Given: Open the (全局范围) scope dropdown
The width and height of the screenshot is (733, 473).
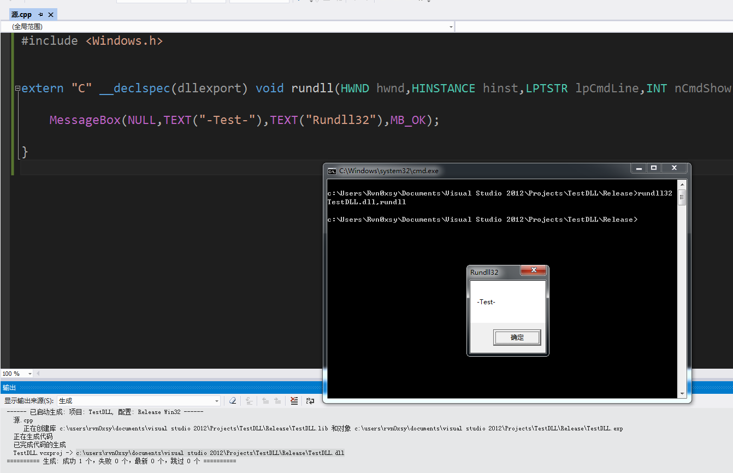Looking at the screenshot, I should (228, 26).
